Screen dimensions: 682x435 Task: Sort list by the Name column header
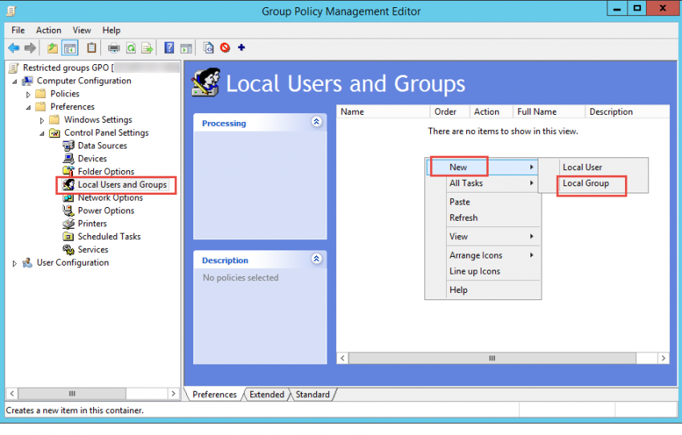pos(384,112)
